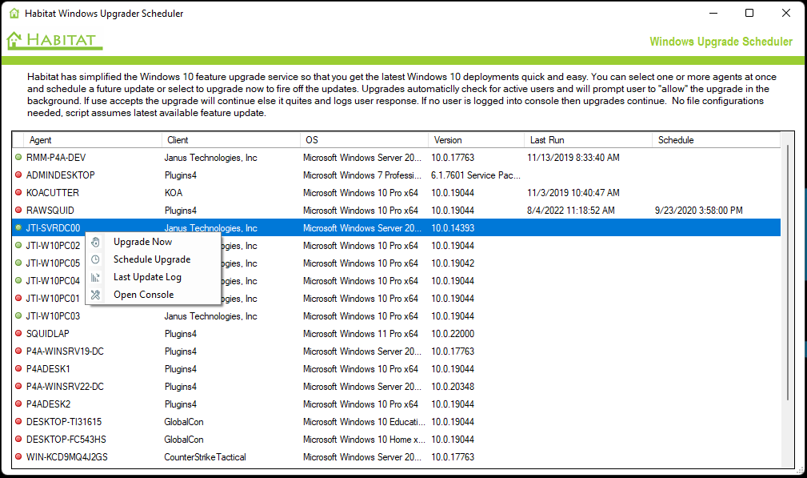Screen dimensions: 807x478
Task: Toggle the status indicator for P4ADESK1
Action: click(x=18, y=368)
